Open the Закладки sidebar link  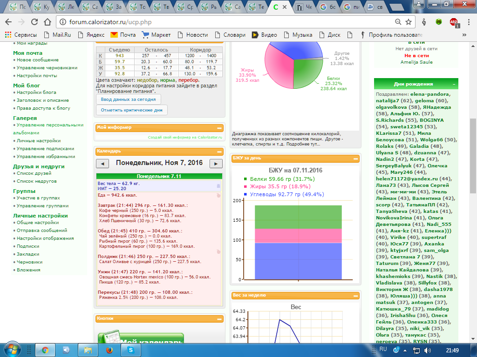pyautogui.click(x=28, y=254)
